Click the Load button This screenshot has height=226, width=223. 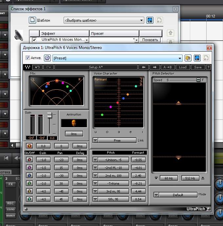pyautogui.click(x=183, y=67)
